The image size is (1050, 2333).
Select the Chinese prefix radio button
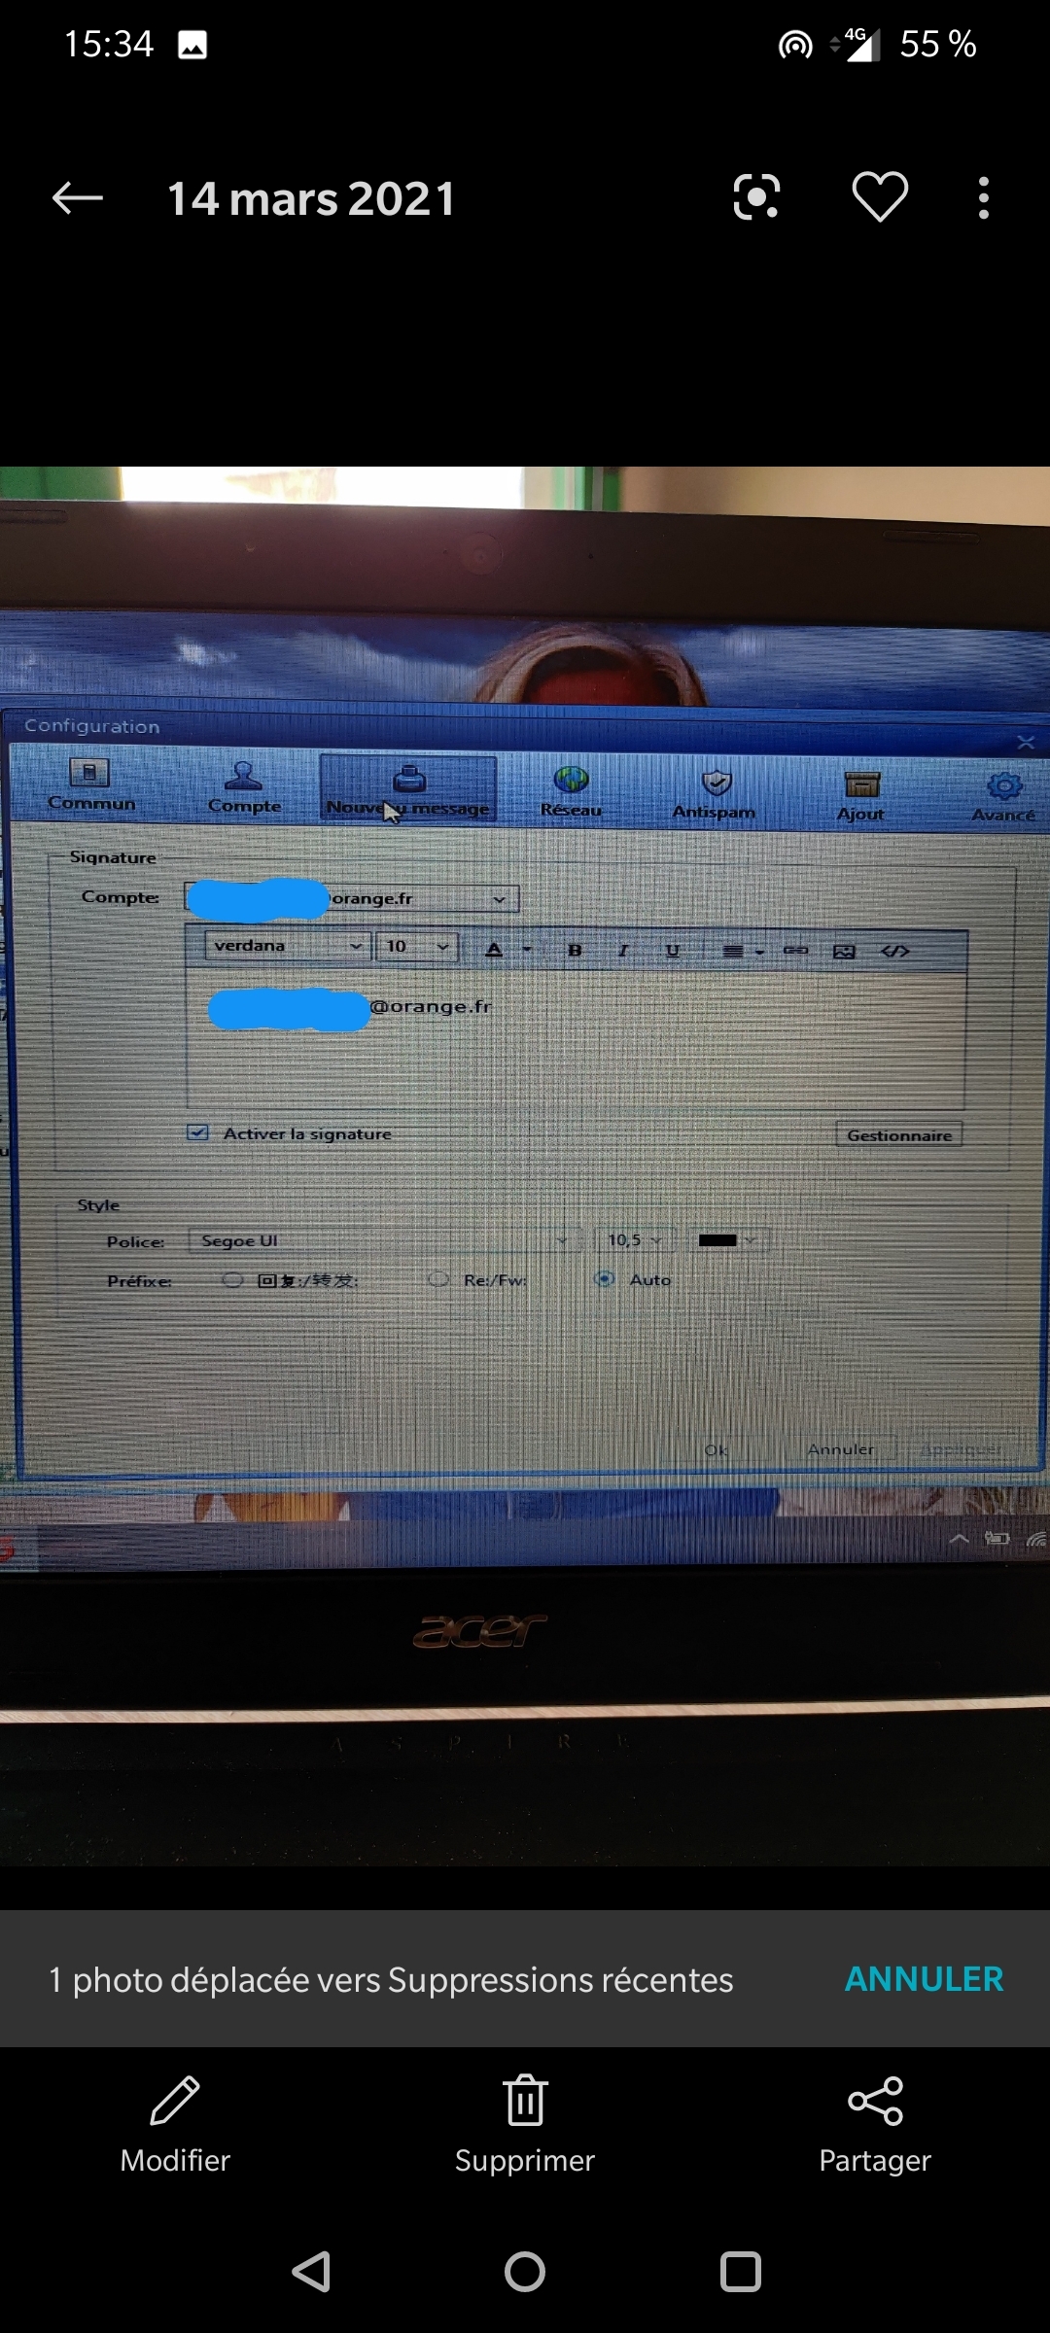[232, 1280]
